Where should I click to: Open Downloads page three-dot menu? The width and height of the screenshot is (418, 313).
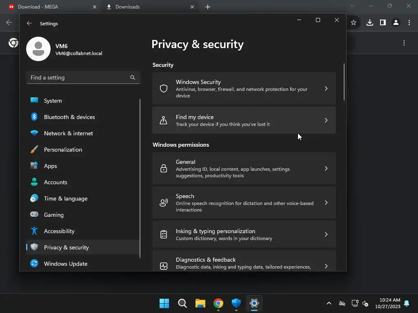pyautogui.click(x=404, y=42)
